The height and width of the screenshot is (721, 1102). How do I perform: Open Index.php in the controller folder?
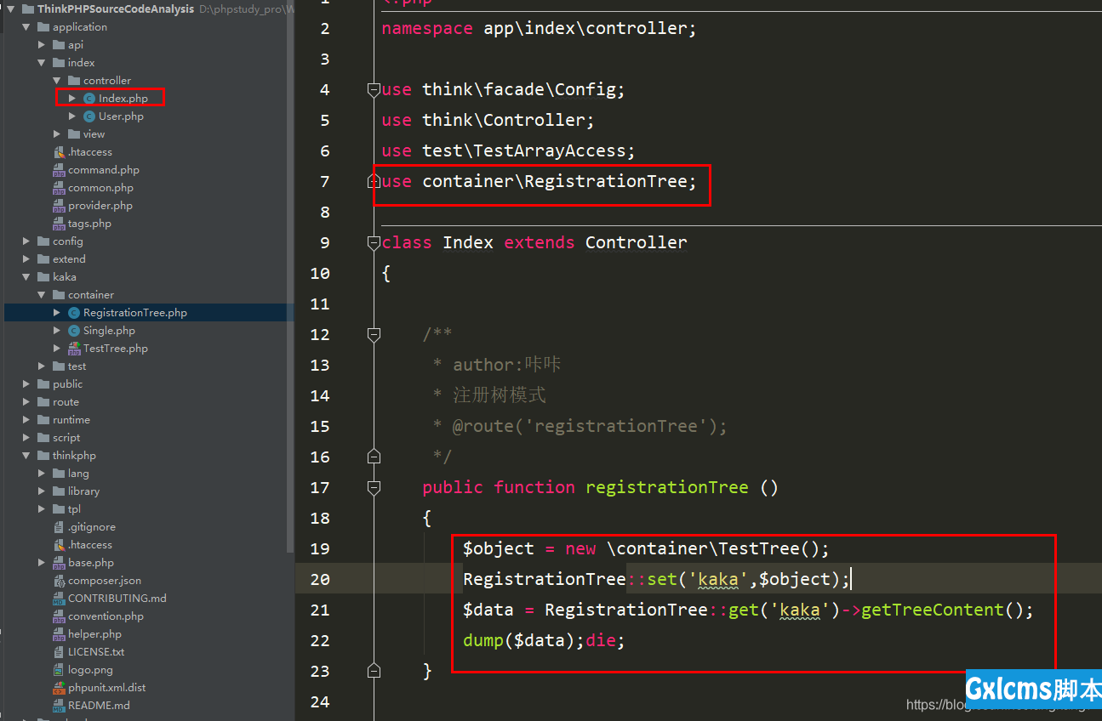123,99
